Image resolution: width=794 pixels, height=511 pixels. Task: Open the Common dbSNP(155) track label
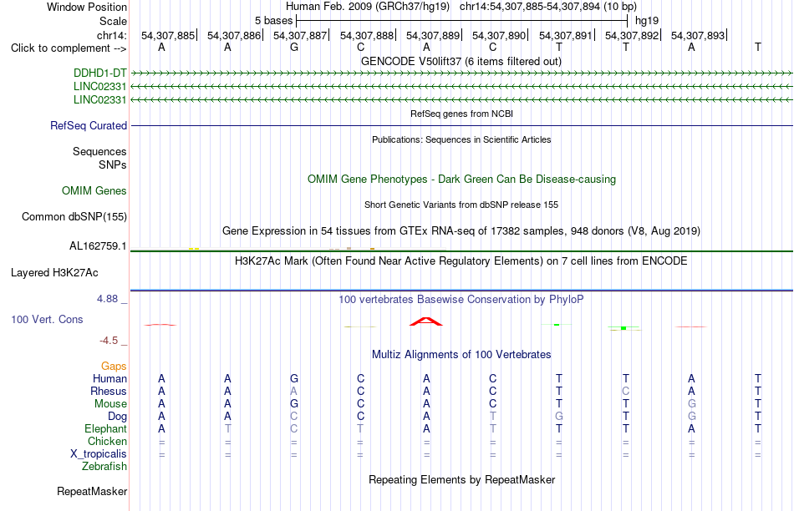(74, 216)
